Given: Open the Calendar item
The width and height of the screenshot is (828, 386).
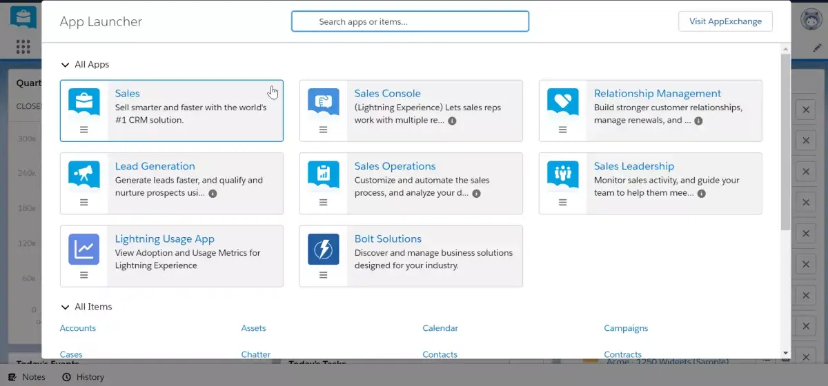Looking at the screenshot, I should tap(440, 328).
